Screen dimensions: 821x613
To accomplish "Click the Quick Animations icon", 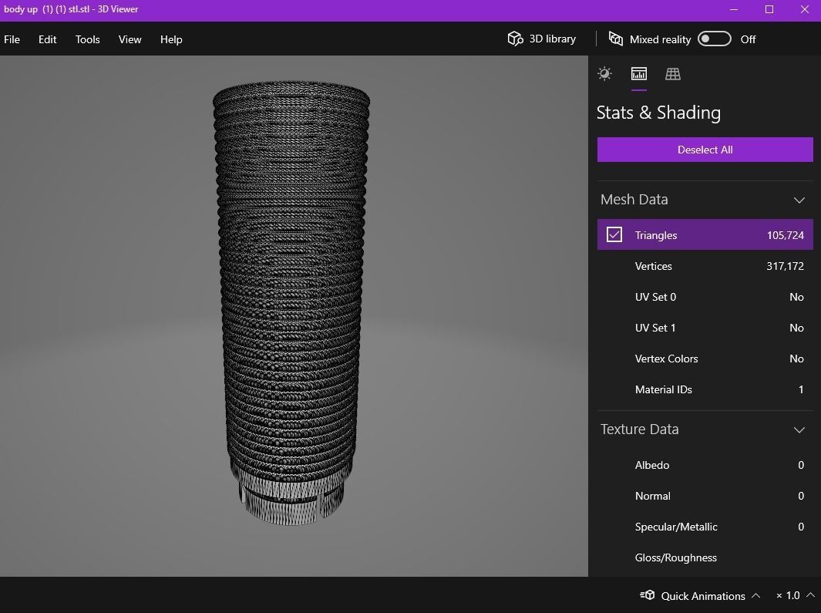I will (648, 595).
